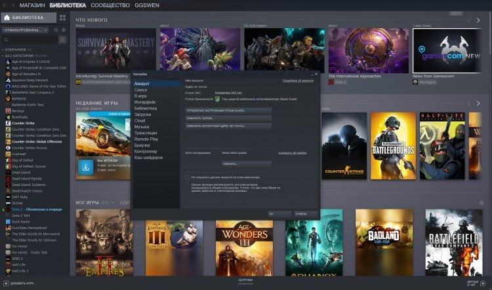This screenshot has width=492, height=290.
Task: Click the change password button
Action: click(x=228, y=118)
